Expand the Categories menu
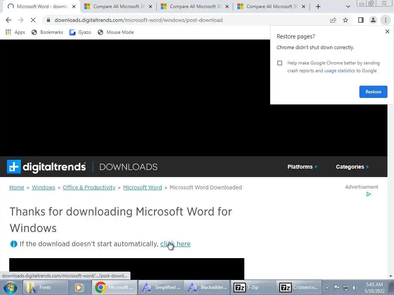Viewport: 394px width, 295px height. [352, 167]
